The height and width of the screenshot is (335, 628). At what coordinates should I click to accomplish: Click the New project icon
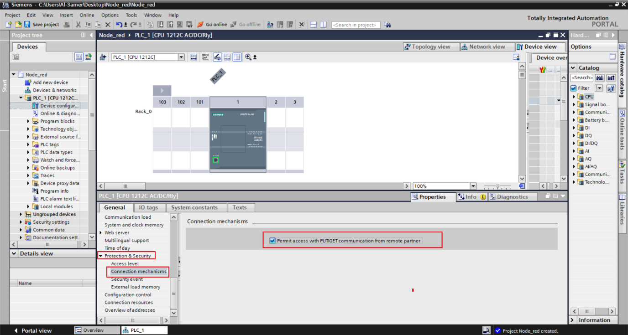(x=9, y=24)
